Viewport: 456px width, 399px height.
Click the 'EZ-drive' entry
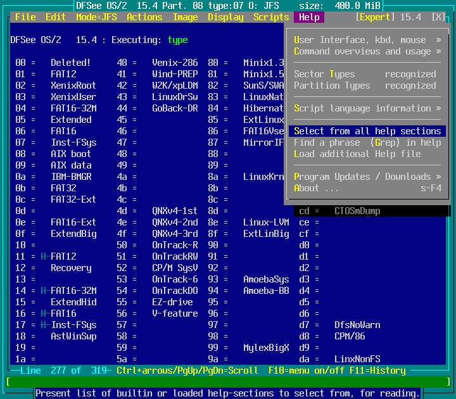[172, 302]
